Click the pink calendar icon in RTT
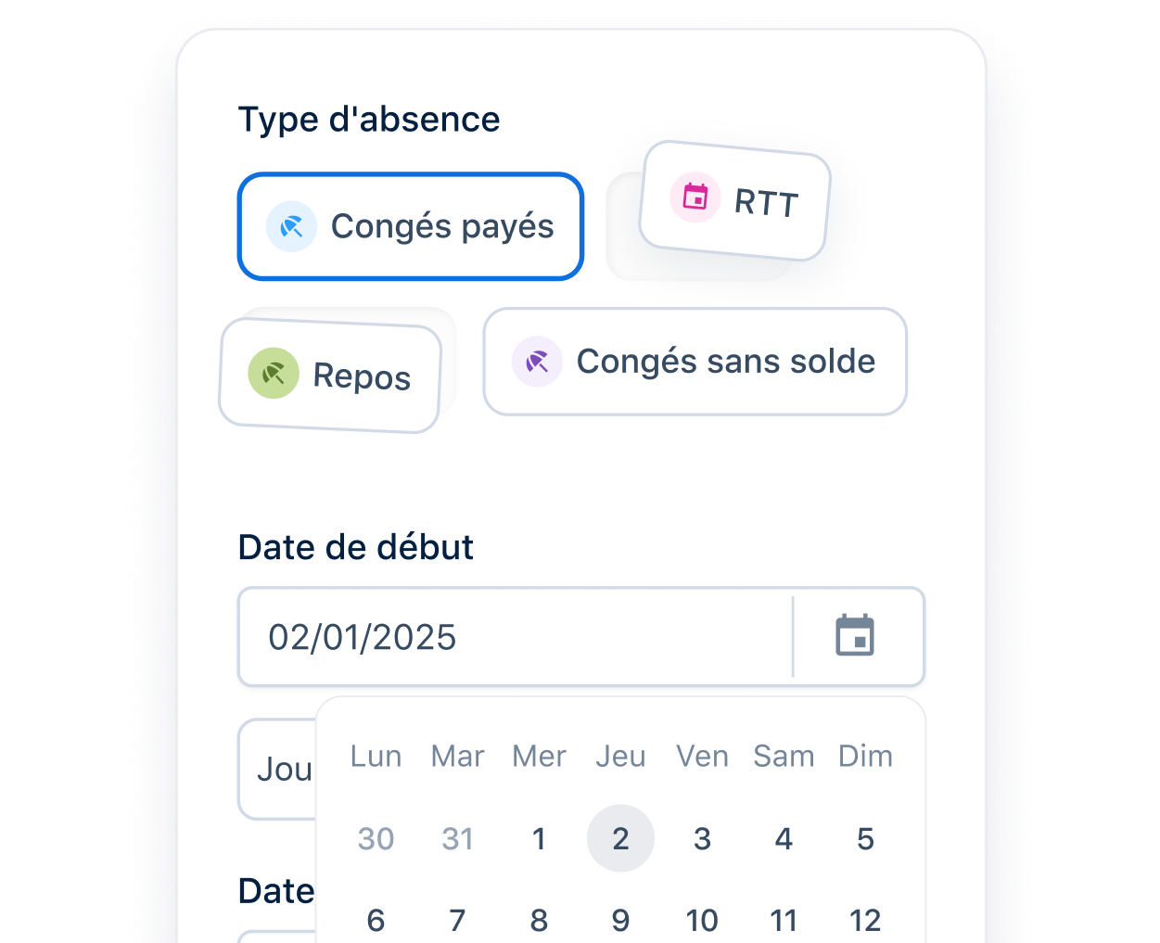1160x943 pixels. pyautogui.click(x=695, y=197)
